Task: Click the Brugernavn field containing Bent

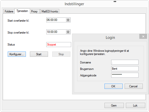Action: click(x=125, y=69)
